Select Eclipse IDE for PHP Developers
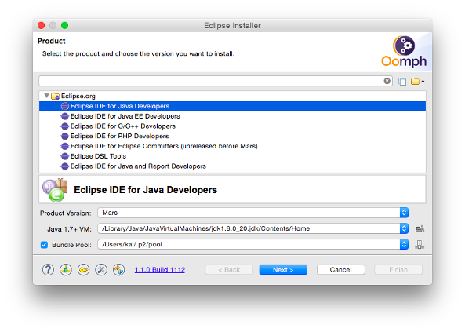This screenshot has height=332, width=465. pyautogui.click(x=119, y=136)
